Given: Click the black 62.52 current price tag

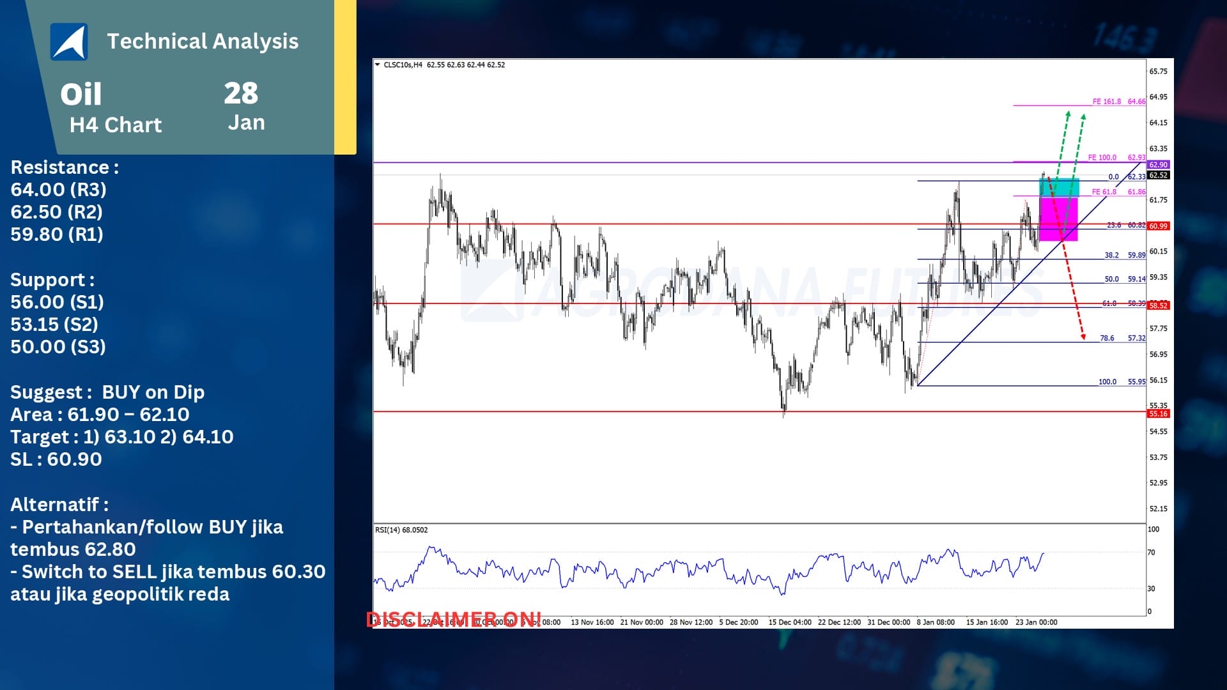Looking at the screenshot, I should pyautogui.click(x=1158, y=175).
